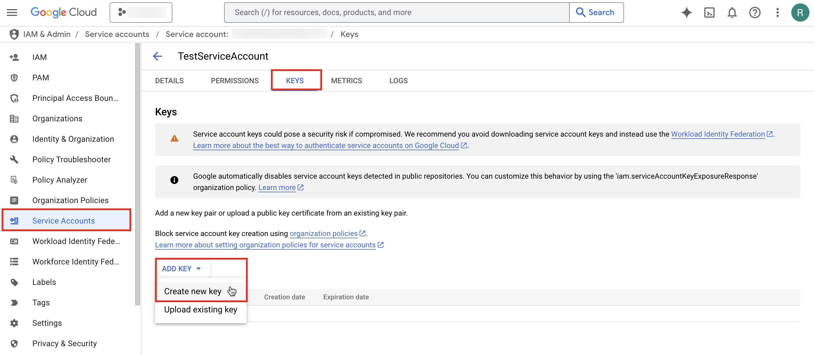
Task: Open Service Accounts sidebar item
Action: [x=64, y=221]
